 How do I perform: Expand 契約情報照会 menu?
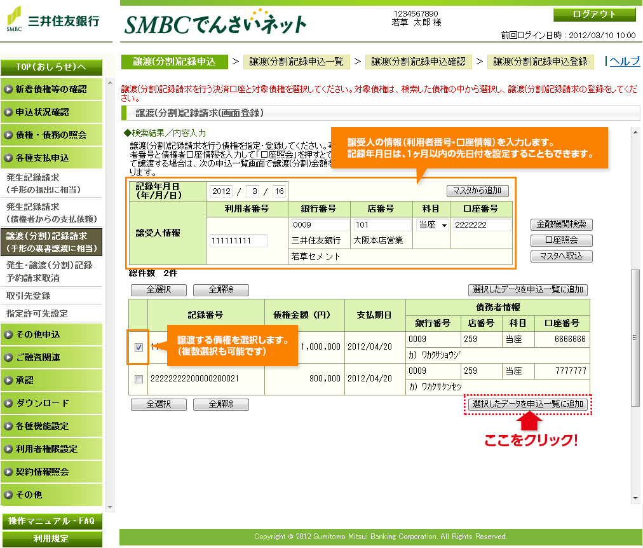click(x=51, y=472)
